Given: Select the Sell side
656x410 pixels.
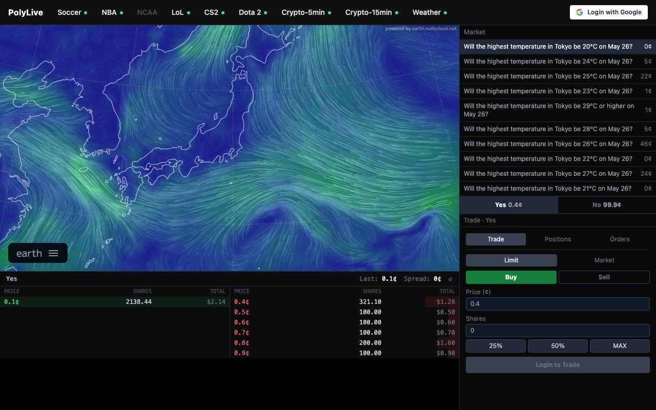Looking at the screenshot, I should pyautogui.click(x=604, y=277).
